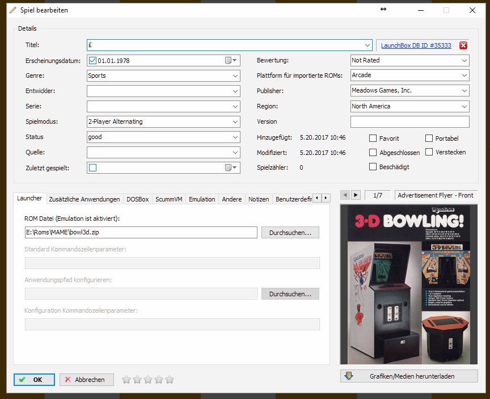Click the 3-D Bowling flyer image

tap(409, 284)
